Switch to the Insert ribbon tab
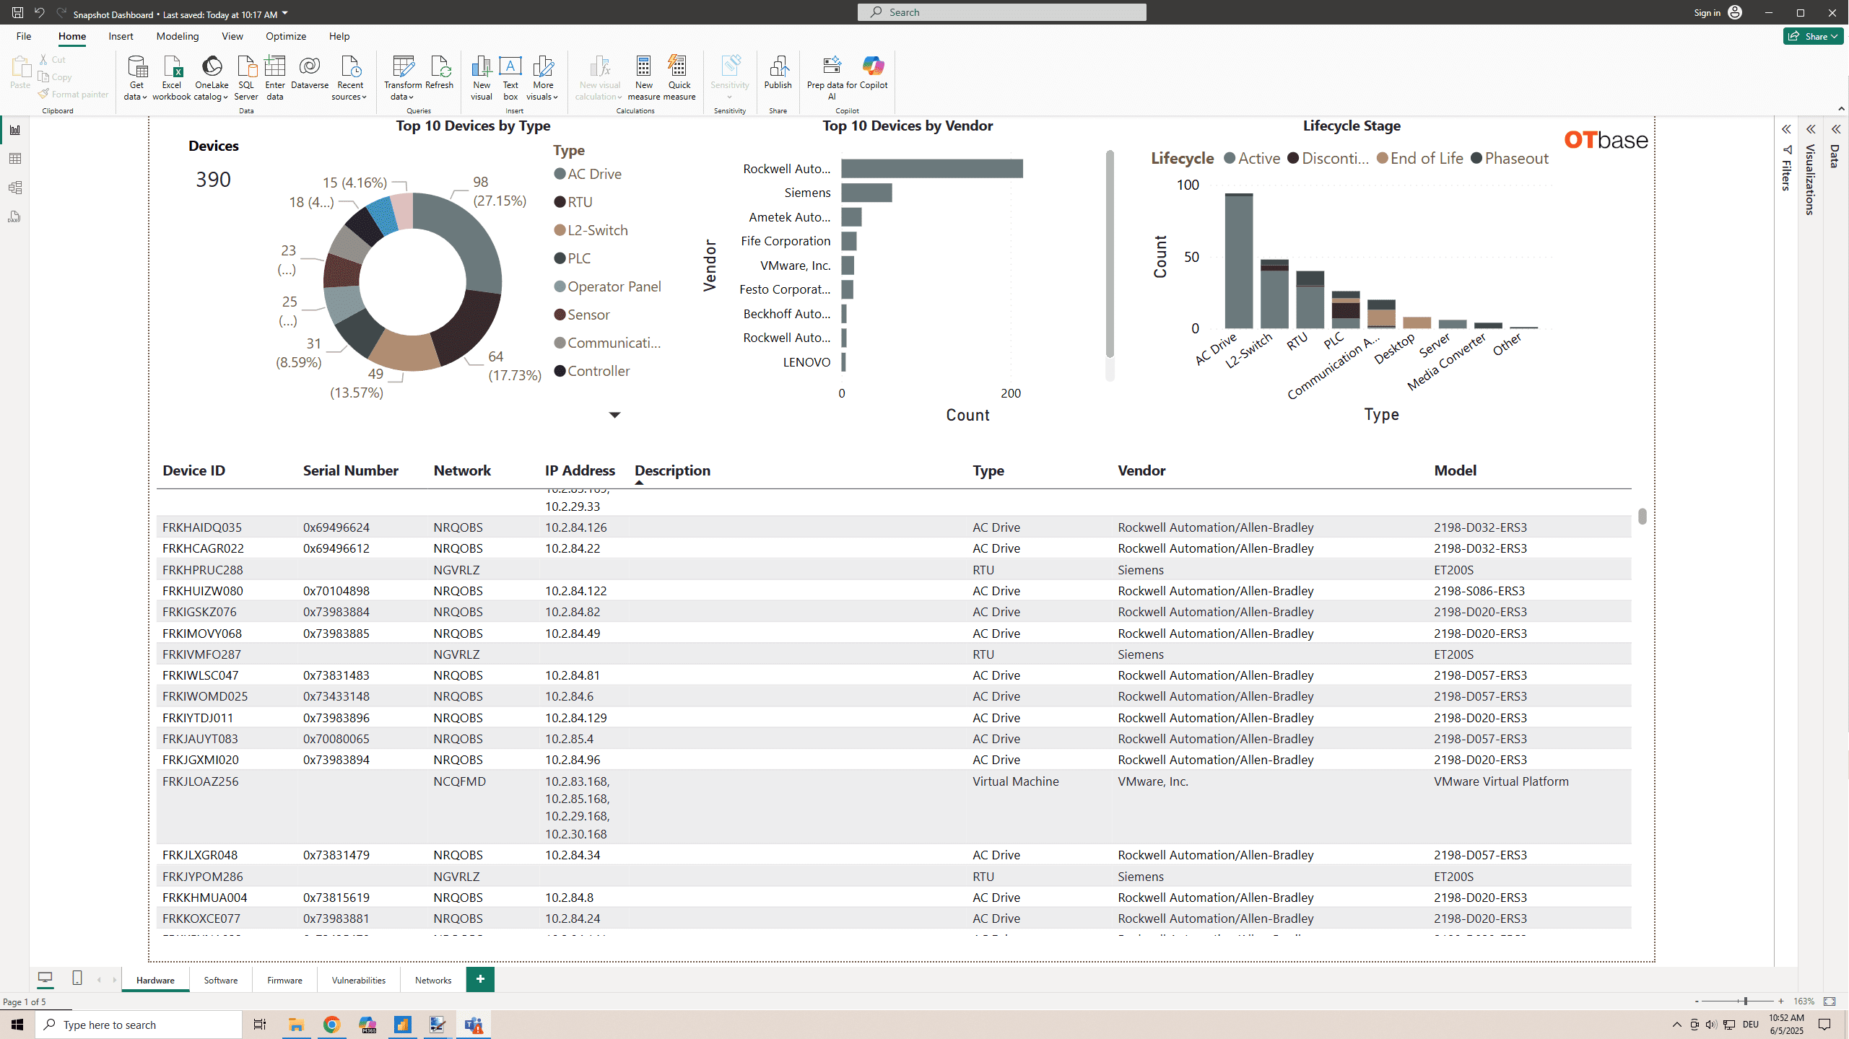1849x1039 pixels. (x=121, y=36)
